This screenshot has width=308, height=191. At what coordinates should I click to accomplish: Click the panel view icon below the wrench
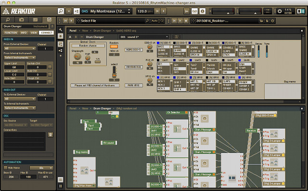61,36
